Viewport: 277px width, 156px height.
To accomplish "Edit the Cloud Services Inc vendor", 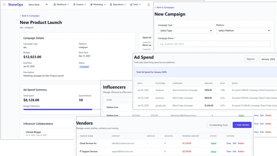I will (234, 144).
